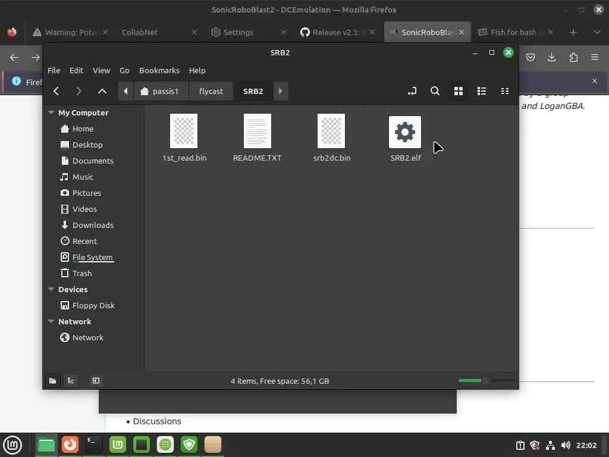
Task: Open Floppy Disk device
Action: click(93, 305)
